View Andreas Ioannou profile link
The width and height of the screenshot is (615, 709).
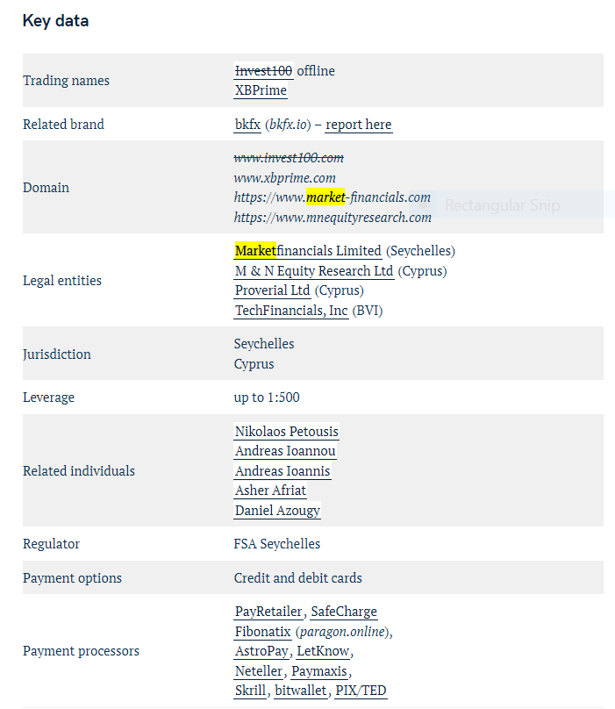285,451
